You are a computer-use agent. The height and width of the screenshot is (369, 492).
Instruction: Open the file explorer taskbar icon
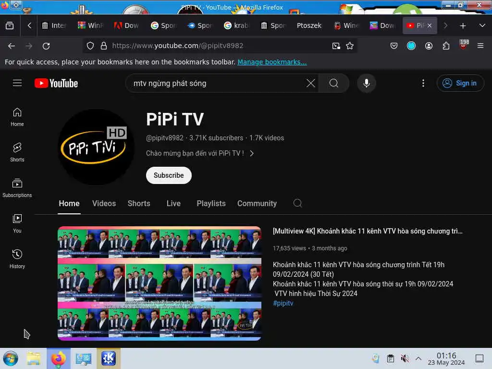click(x=34, y=358)
